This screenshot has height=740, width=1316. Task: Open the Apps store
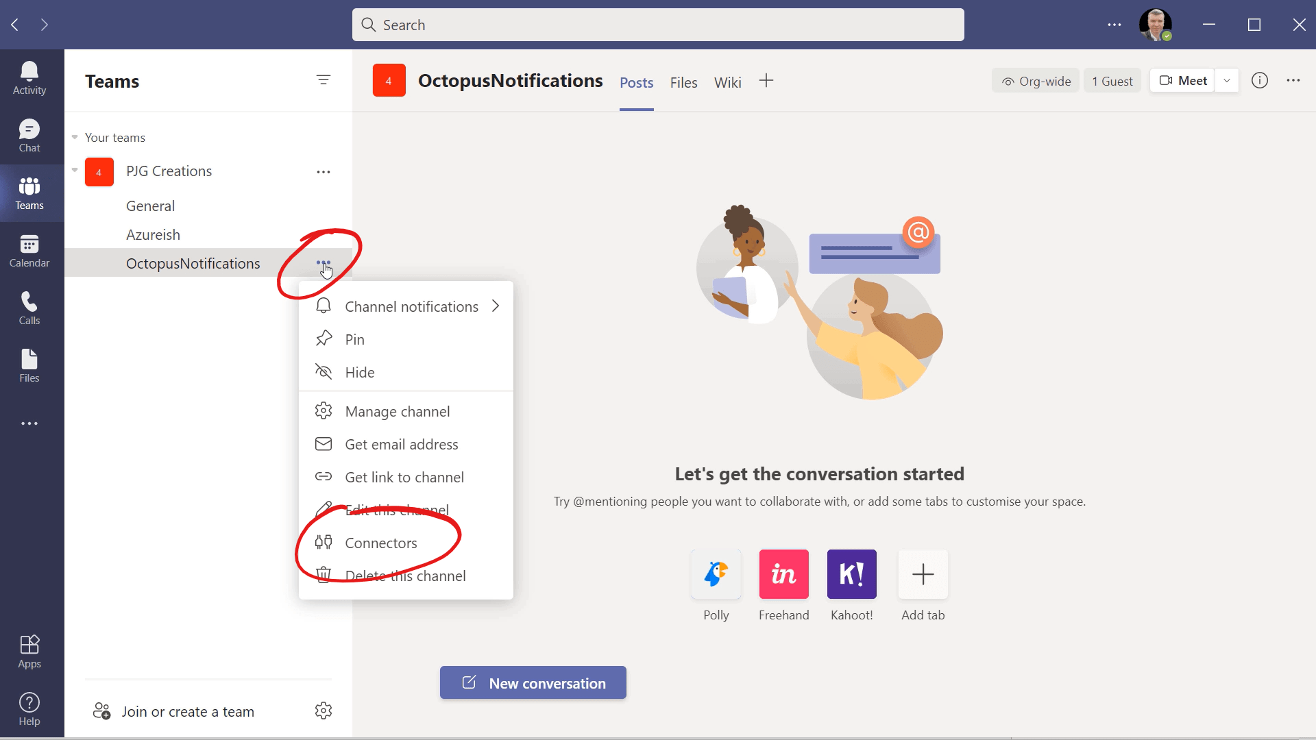coord(29,652)
